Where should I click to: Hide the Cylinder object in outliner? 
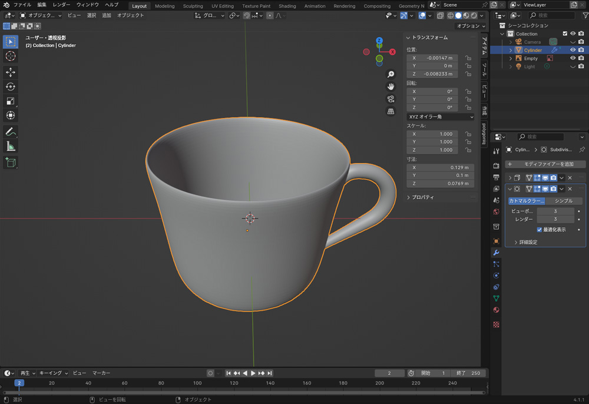[x=572, y=50]
